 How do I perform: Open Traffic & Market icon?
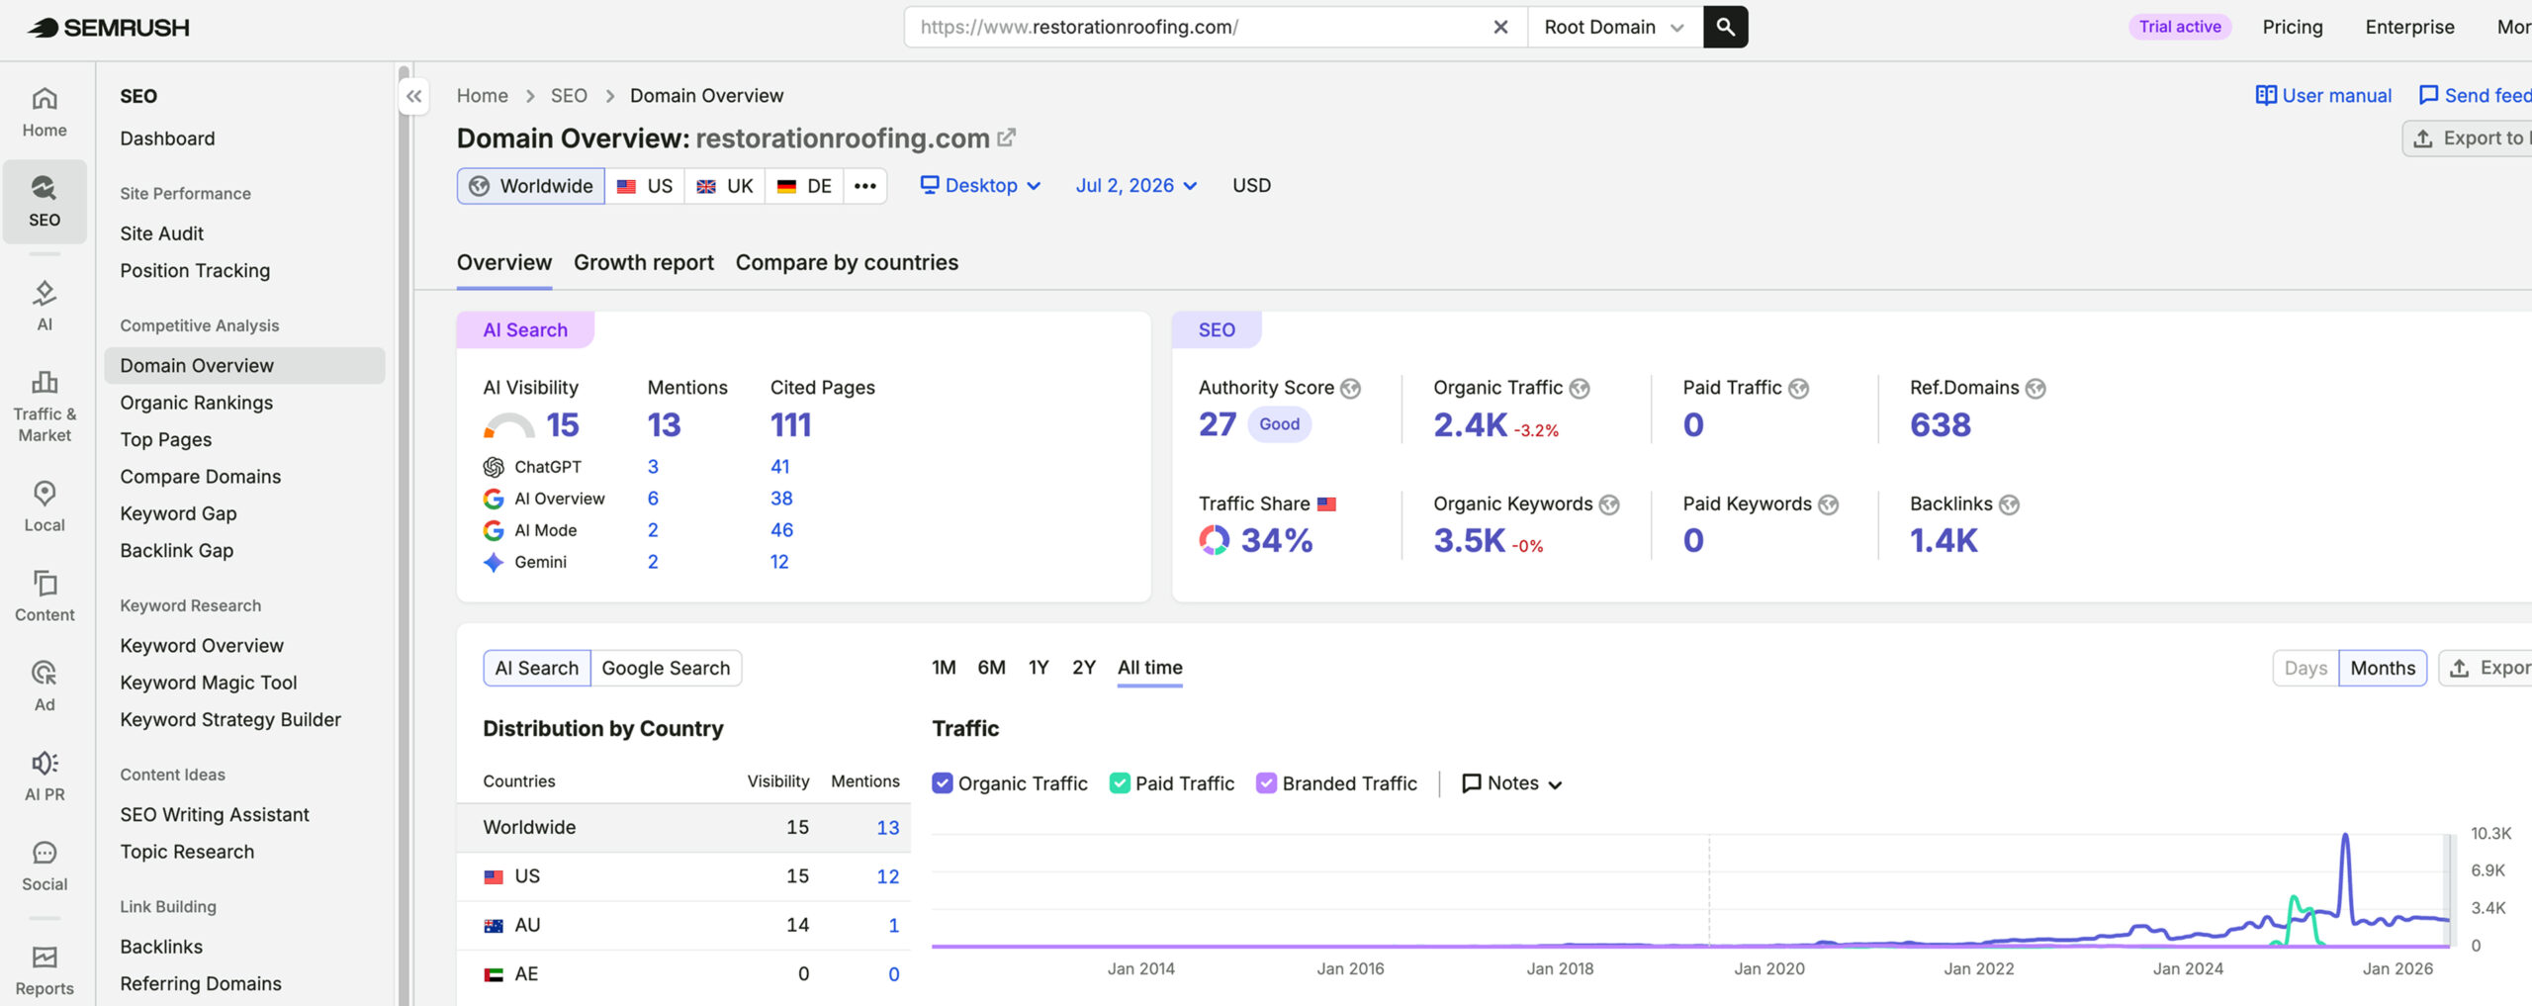[x=45, y=407]
